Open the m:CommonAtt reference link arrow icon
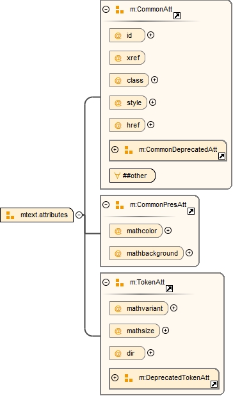Viewport: 233px width, 396px height. [x=177, y=16]
